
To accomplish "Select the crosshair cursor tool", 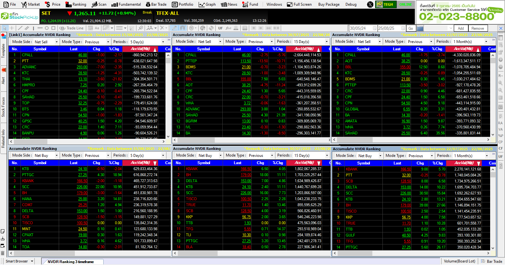I will coord(12,28).
